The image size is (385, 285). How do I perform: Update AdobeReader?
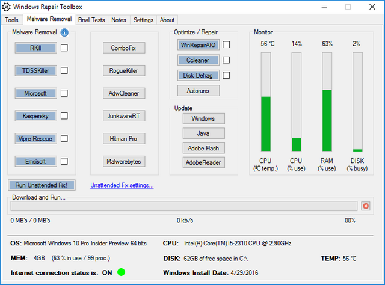coord(203,162)
